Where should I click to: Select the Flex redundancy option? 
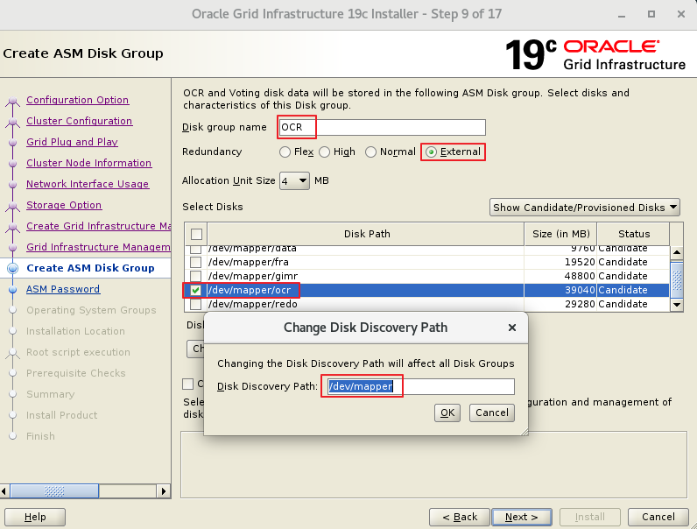(x=285, y=152)
